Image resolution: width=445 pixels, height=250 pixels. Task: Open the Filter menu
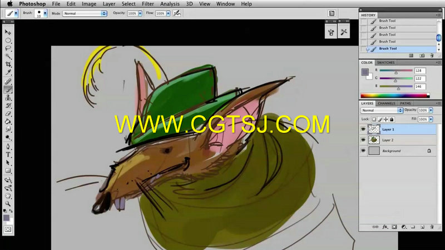(147, 4)
